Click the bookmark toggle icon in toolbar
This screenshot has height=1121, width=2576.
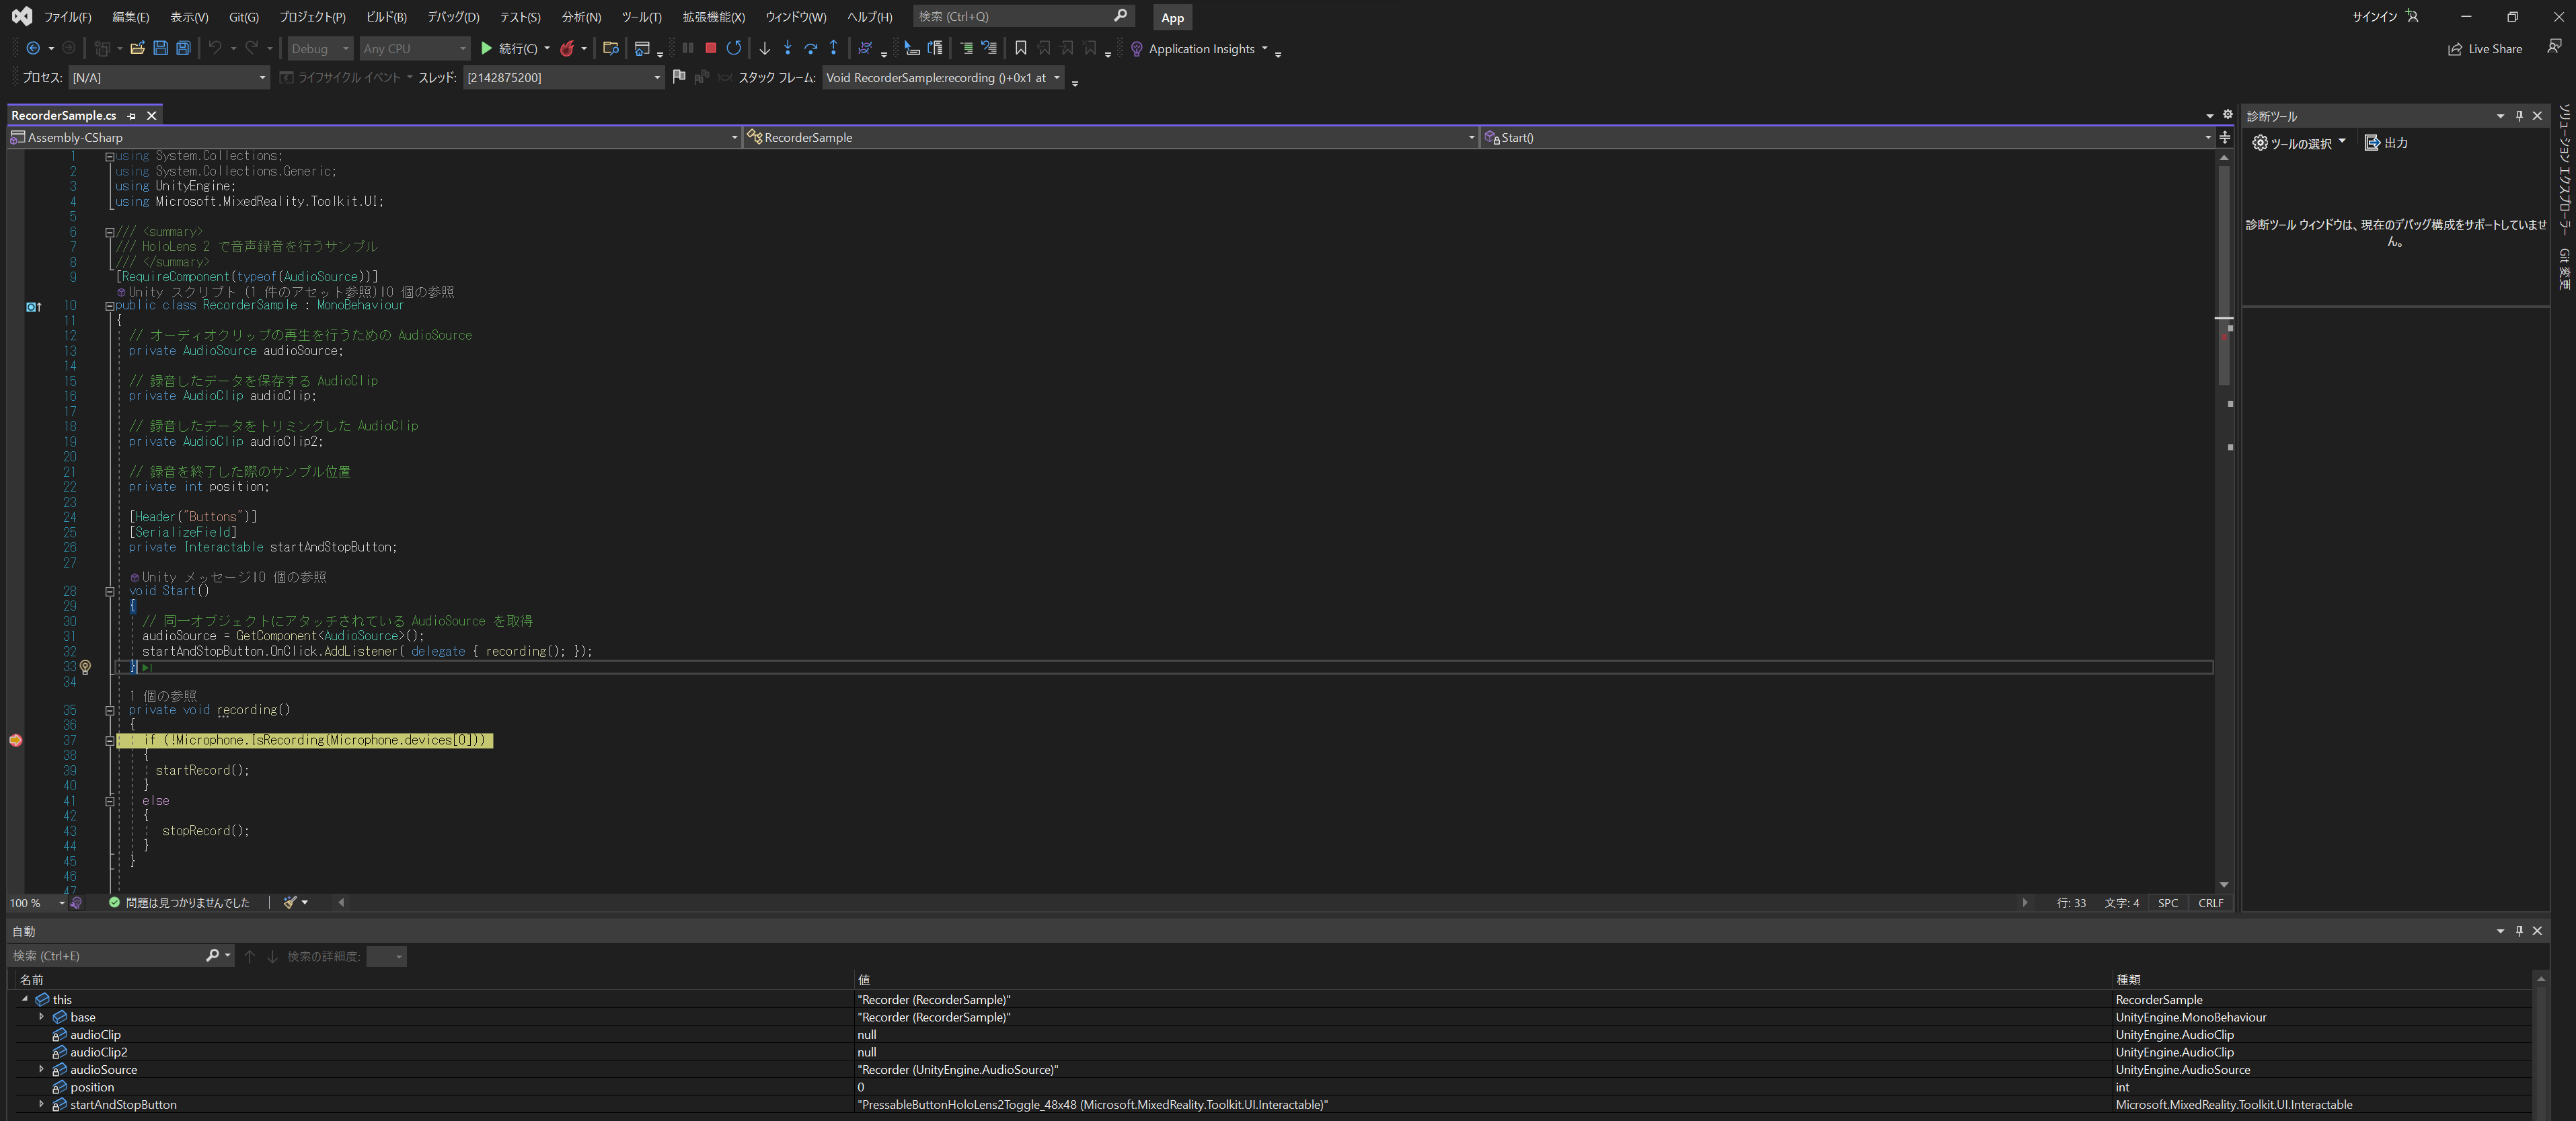(1020, 48)
